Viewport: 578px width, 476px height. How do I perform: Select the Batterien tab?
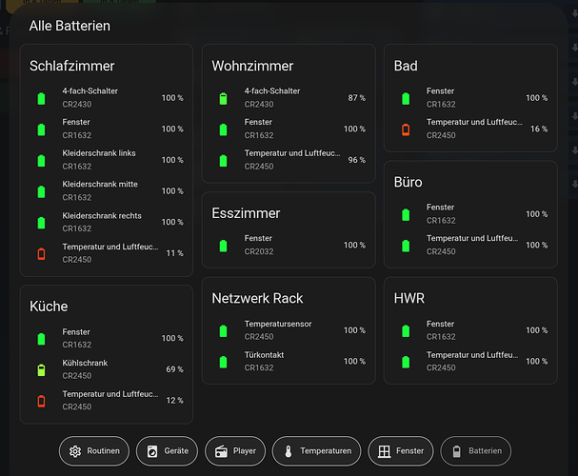click(x=476, y=451)
